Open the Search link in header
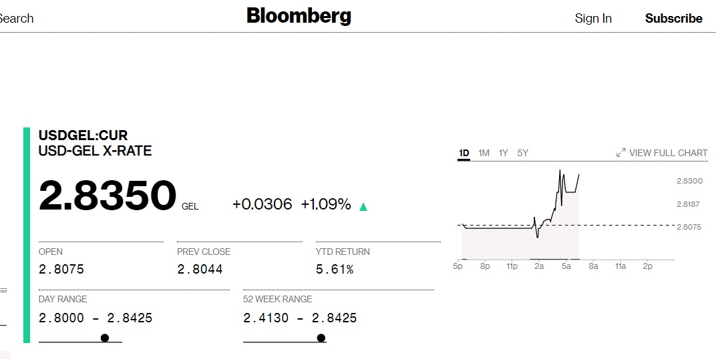716x359 pixels. [16, 19]
